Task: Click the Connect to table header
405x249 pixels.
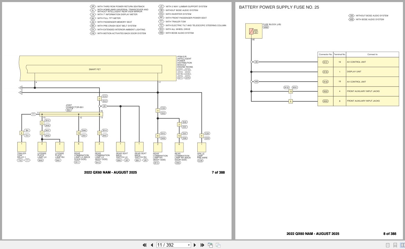Action: 373,54
